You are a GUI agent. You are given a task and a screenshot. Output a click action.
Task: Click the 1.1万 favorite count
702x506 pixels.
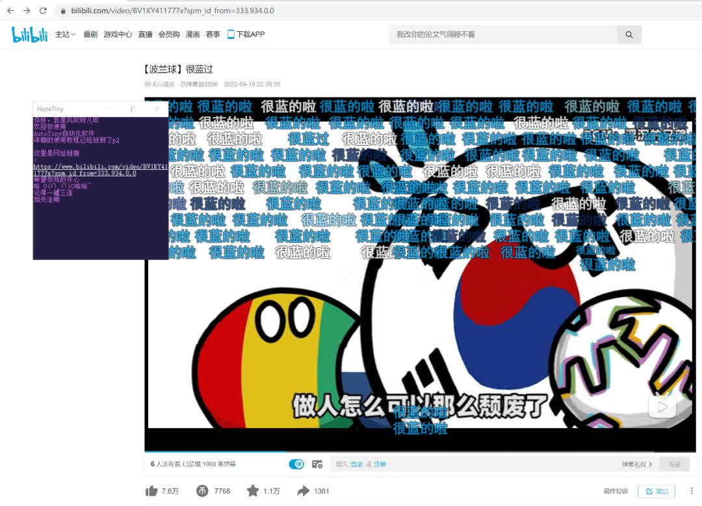[271, 491]
